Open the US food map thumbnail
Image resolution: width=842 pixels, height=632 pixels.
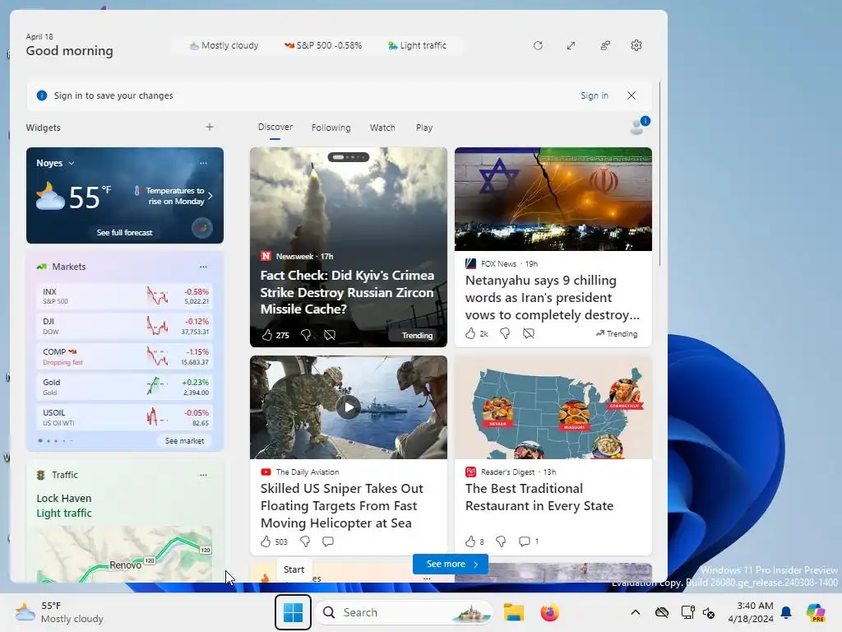click(553, 407)
